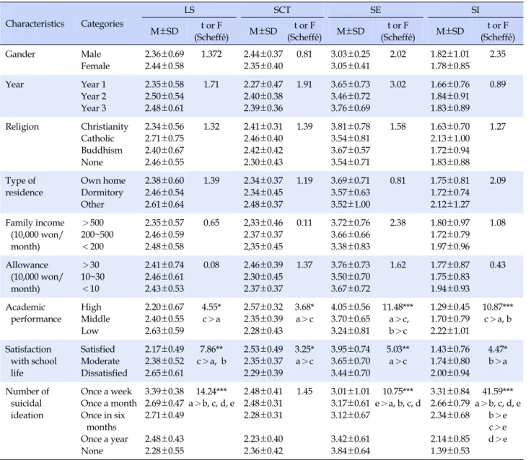531x460 pixels.
Task: Select value 2.71±0.75 for Catholic
Action: (x=164, y=138)
